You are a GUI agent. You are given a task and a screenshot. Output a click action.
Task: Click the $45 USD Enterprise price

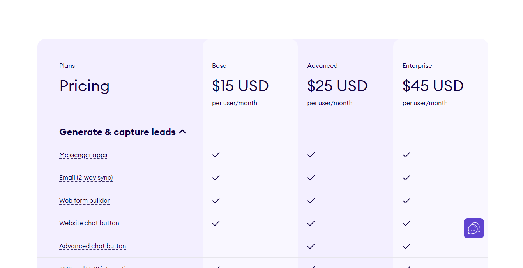[433, 86]
